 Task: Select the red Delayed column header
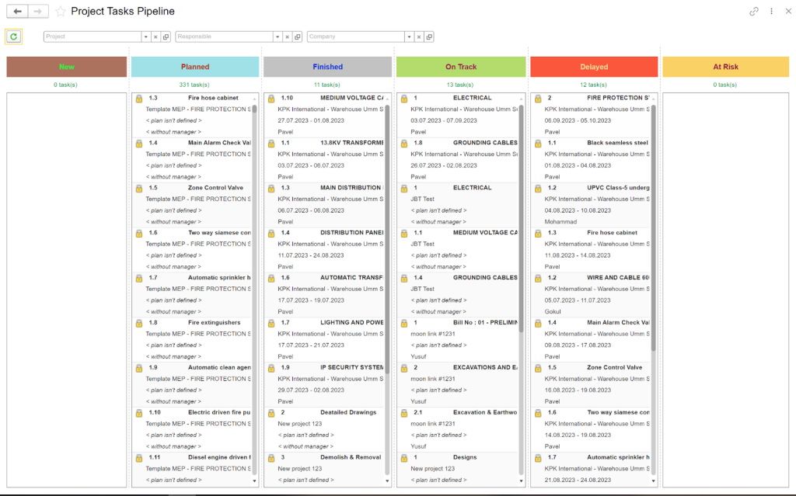[x=594, y=67]
